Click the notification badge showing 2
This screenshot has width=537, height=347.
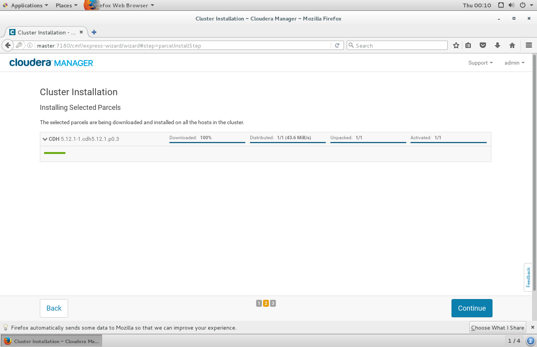pyautogui.click(x=530, y=341)
